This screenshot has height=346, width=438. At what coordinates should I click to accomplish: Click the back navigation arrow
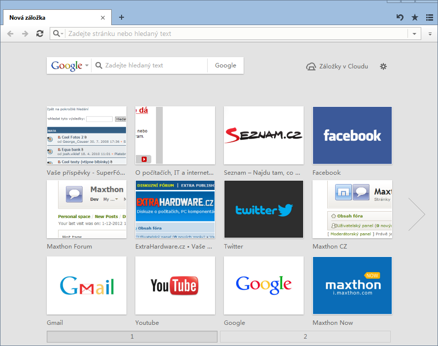(10, 33)
